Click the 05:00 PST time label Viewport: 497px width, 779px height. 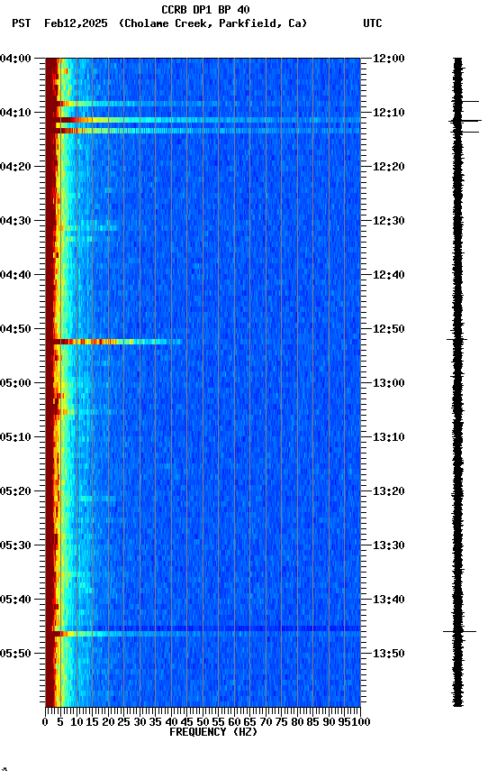tap(15, 383)
